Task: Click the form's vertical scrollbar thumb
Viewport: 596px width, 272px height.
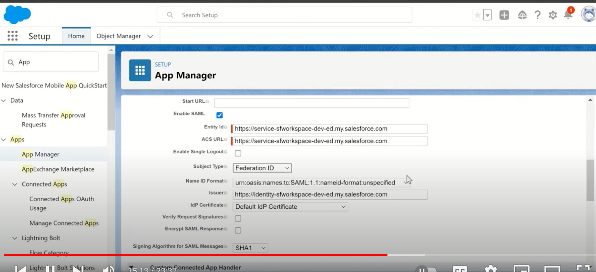Action: click(590, 180)
